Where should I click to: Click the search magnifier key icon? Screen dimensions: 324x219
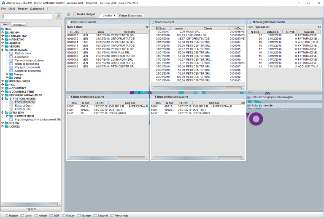[x=59, y=16]
